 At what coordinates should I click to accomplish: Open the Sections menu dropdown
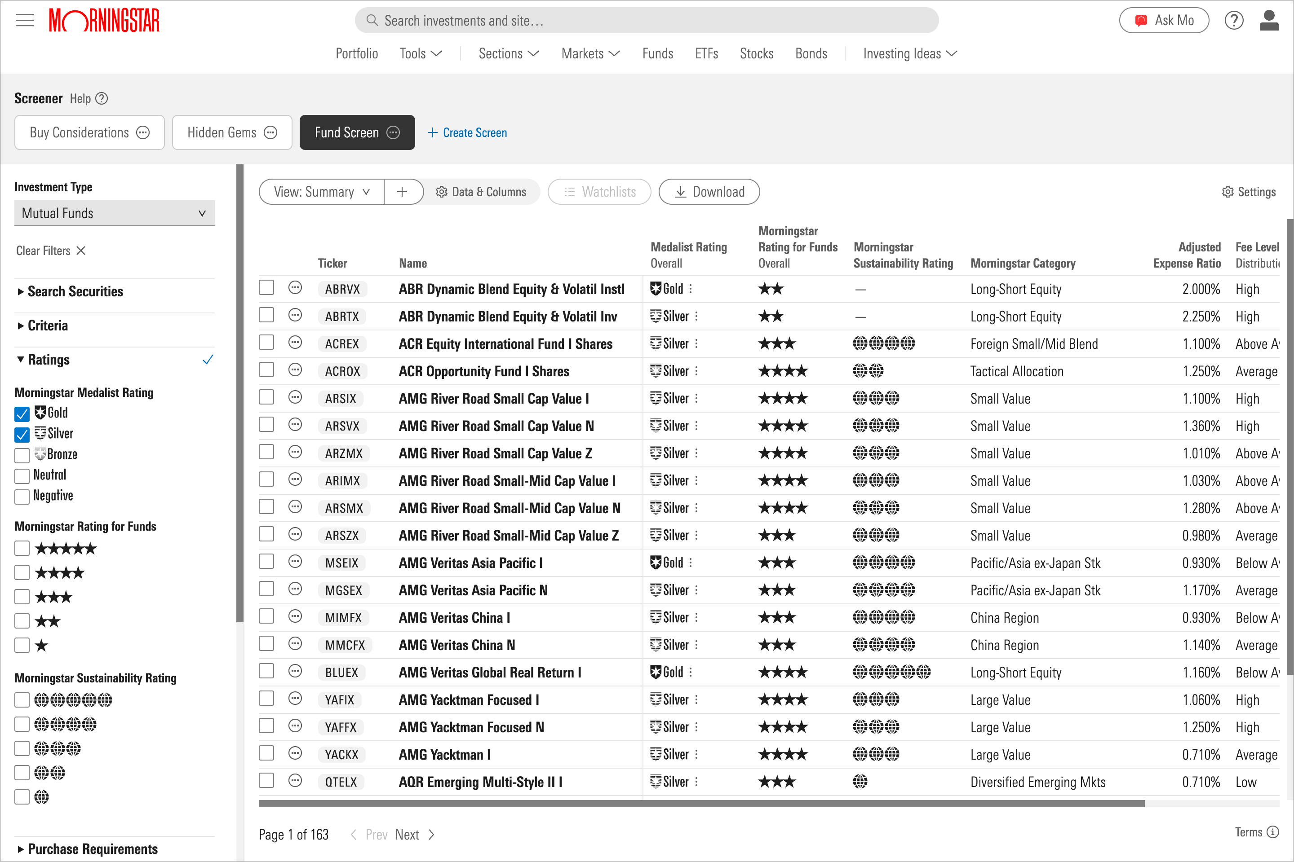[508, 53]
